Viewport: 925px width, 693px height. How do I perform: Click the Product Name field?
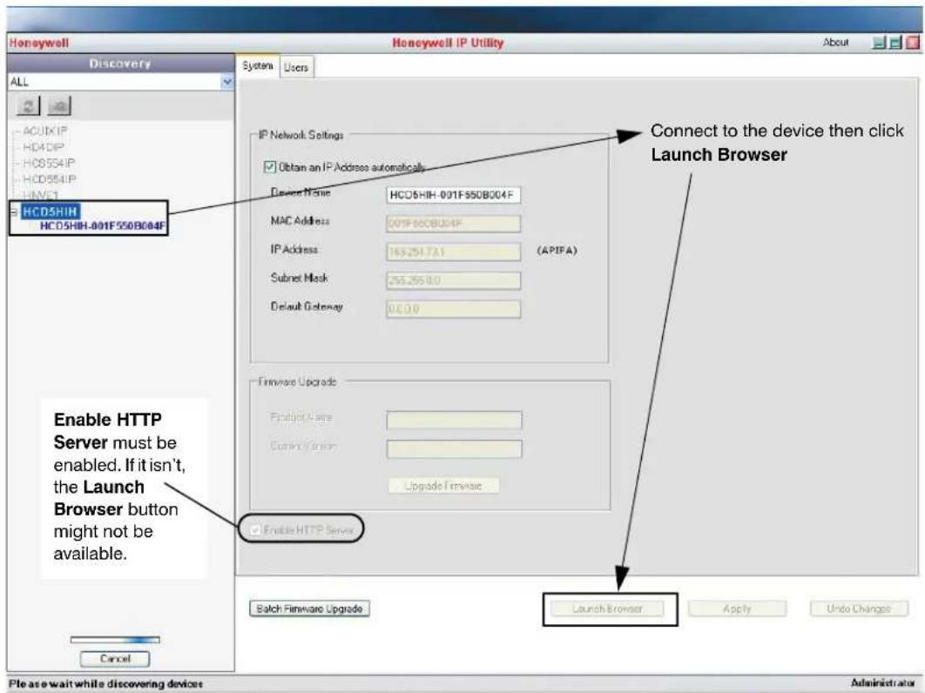tap(454, 420)
